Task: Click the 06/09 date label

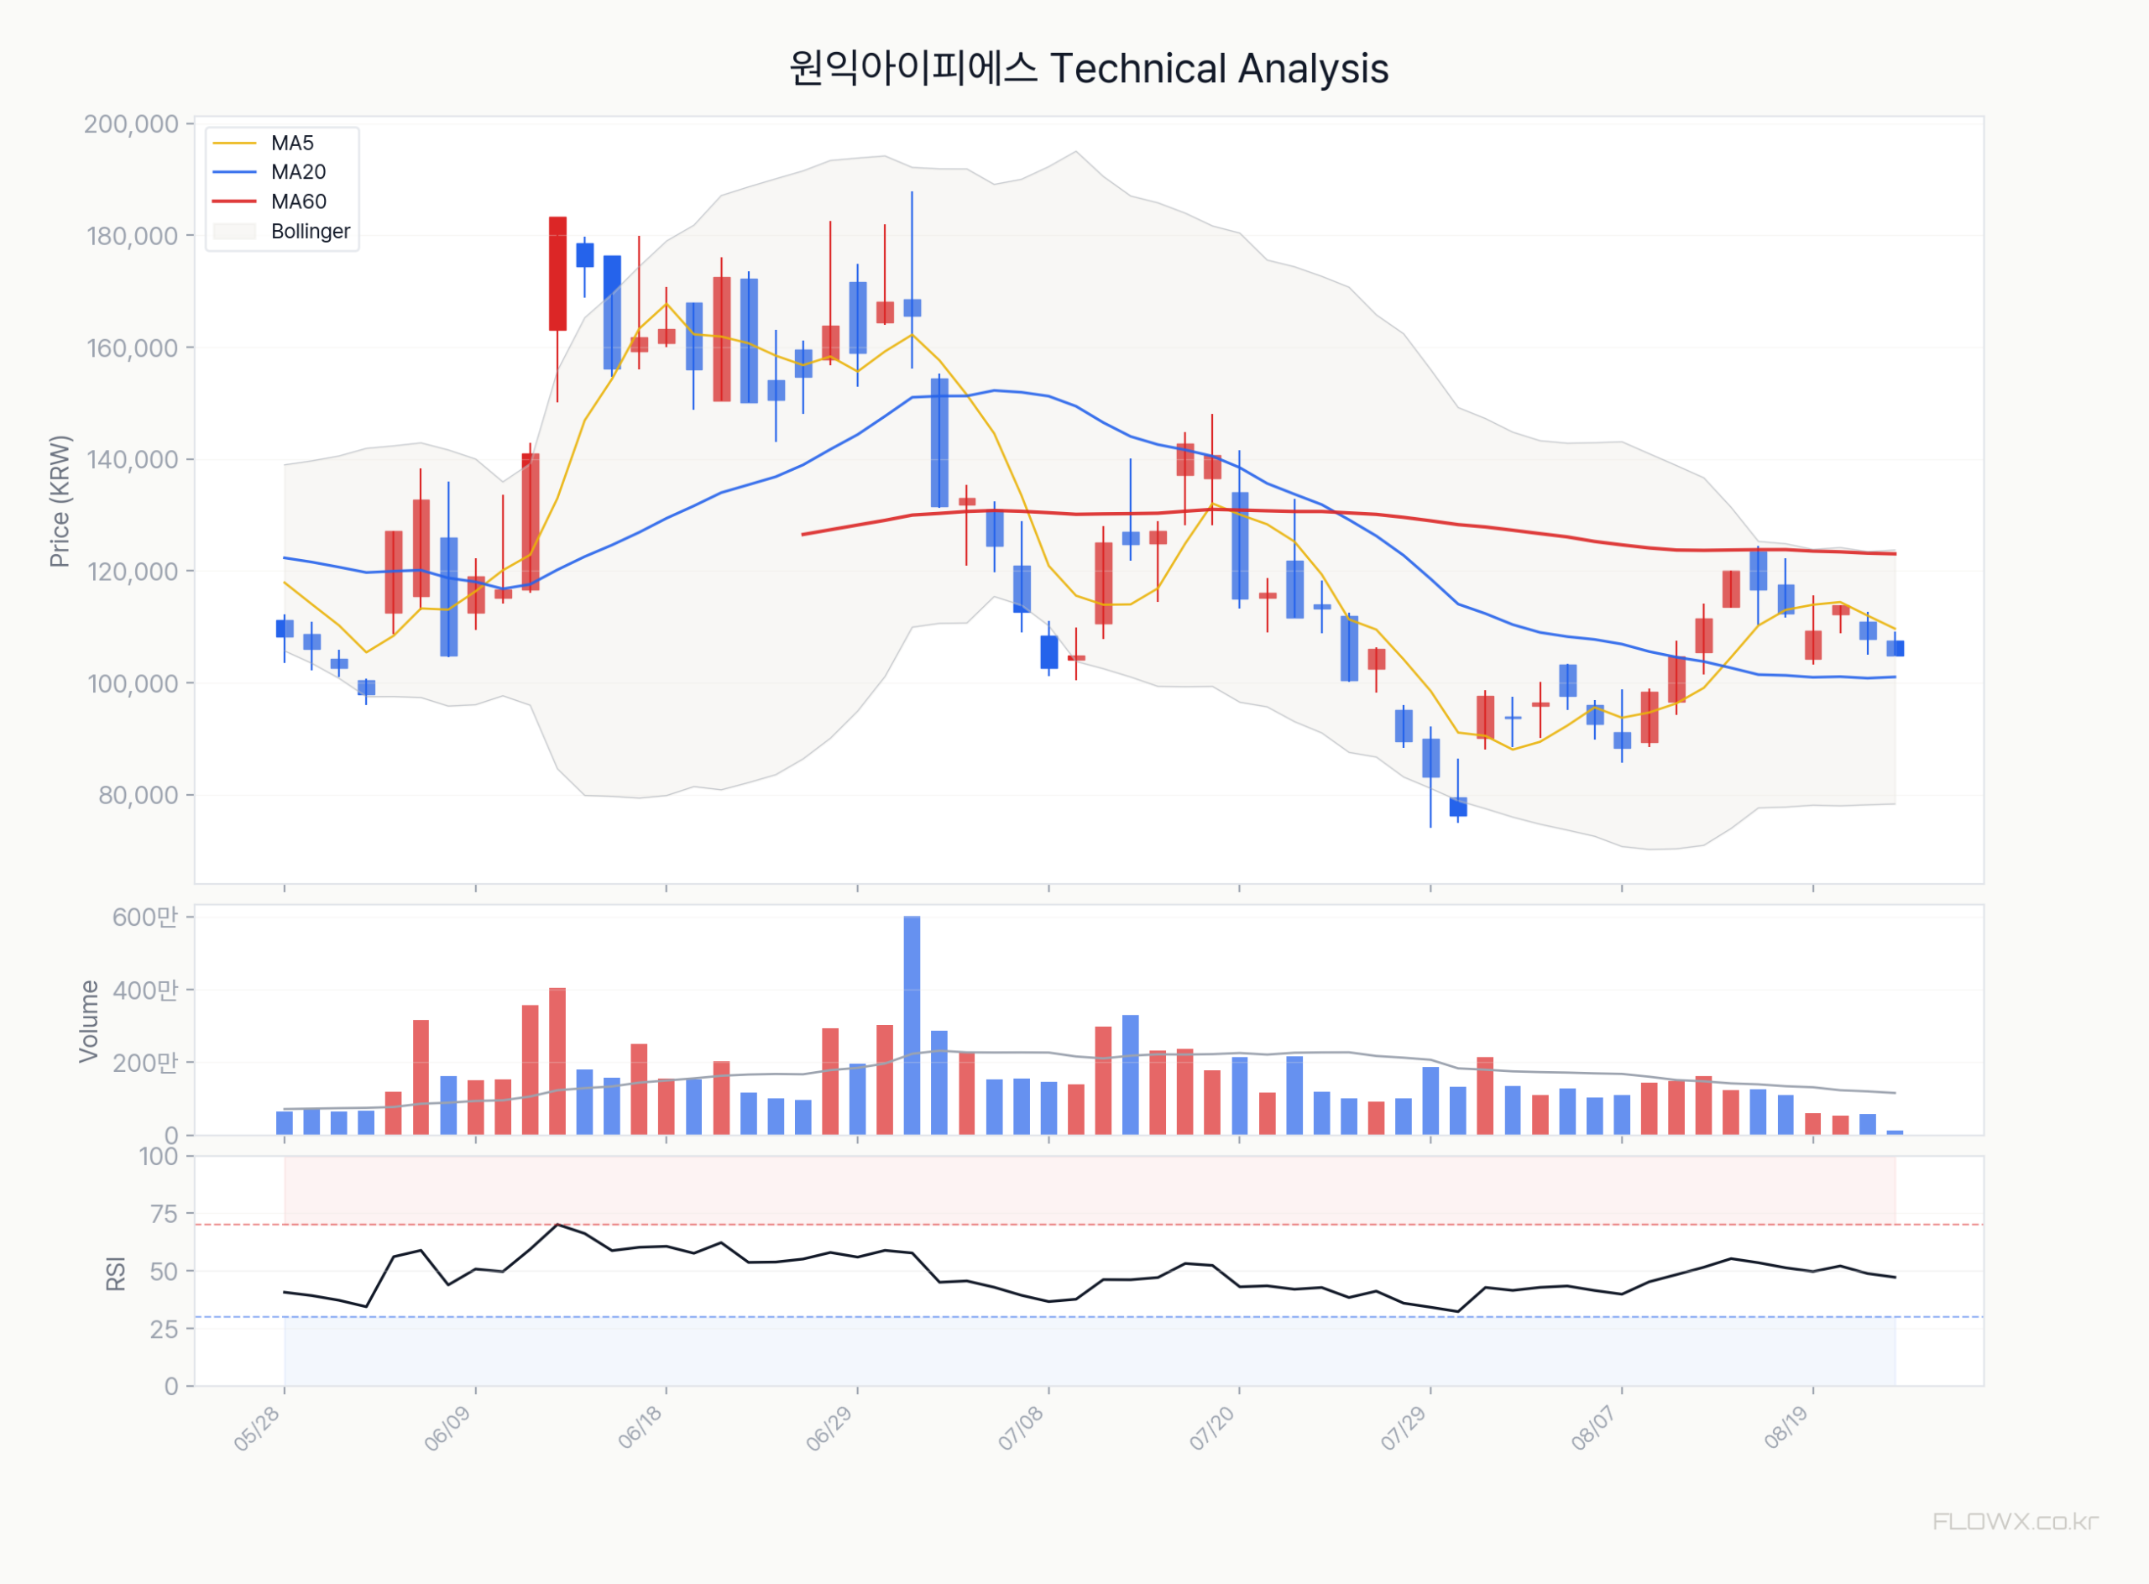Action: [x=447, y=1428]
